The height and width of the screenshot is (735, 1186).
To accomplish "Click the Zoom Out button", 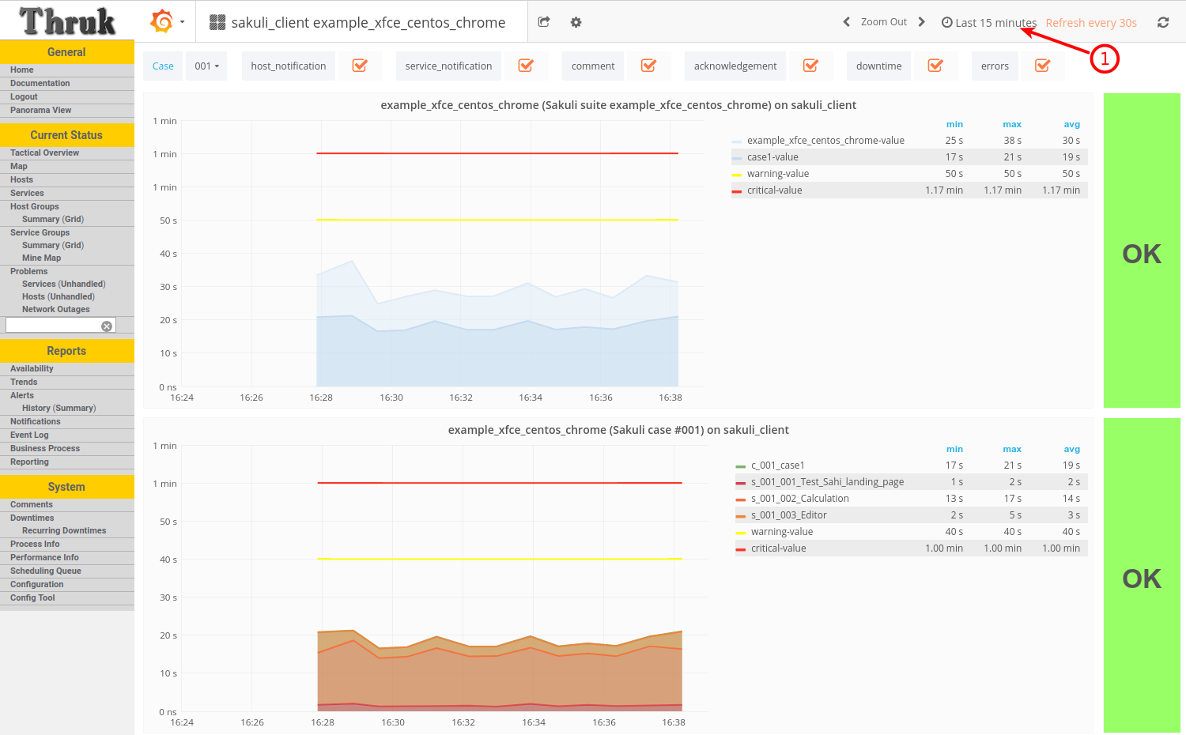I will (883, 22).
